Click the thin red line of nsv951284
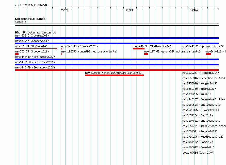This screenshot has height=165, width=226. [x=36, y=49]
